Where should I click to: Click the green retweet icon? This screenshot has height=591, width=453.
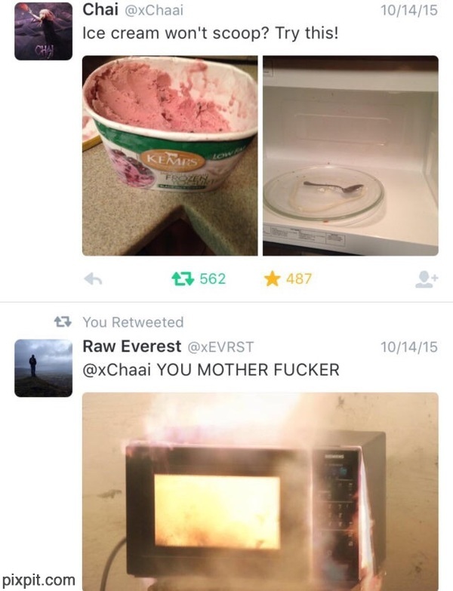click(183, 279)
